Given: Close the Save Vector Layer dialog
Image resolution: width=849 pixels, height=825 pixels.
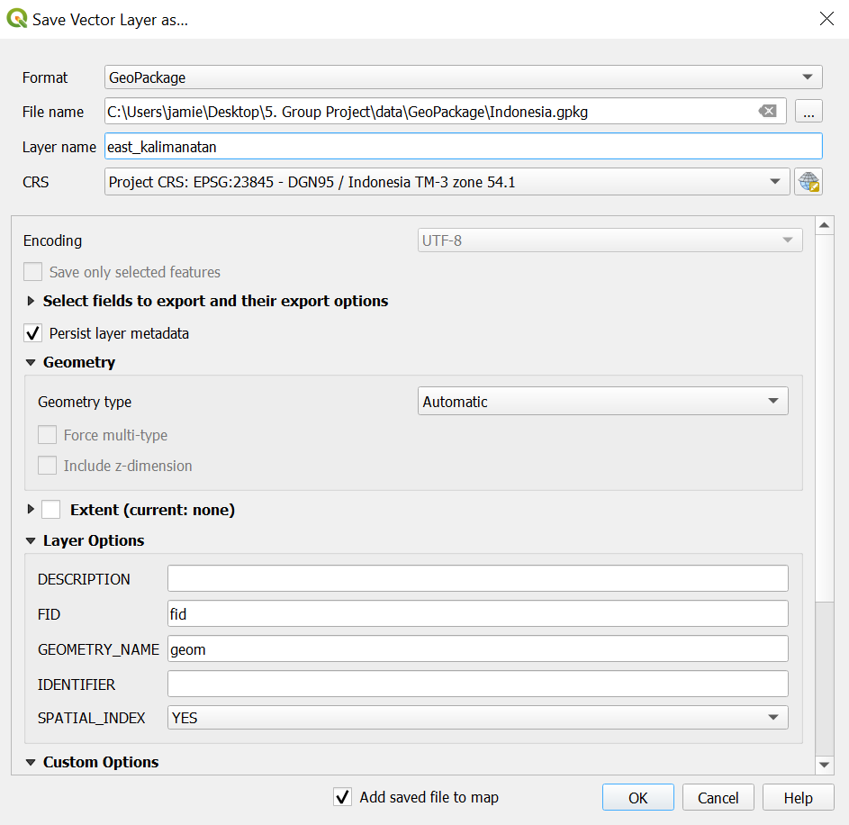Looking at the screenshot, I should pyautogui.click(x=826, y=19).
